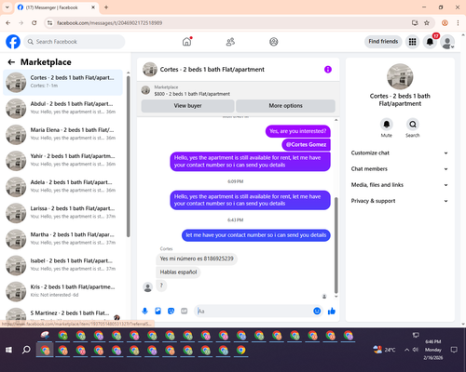Screen dimensions: 466x372
Task: Open the 24°C weather widget
Action: 384,350
